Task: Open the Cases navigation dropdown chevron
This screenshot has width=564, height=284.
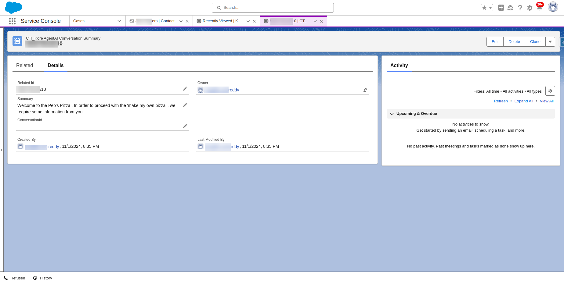Action: point(119,21)
